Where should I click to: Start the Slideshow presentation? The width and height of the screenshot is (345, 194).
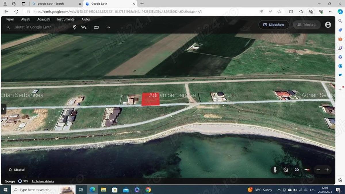(x=273, y=25)
